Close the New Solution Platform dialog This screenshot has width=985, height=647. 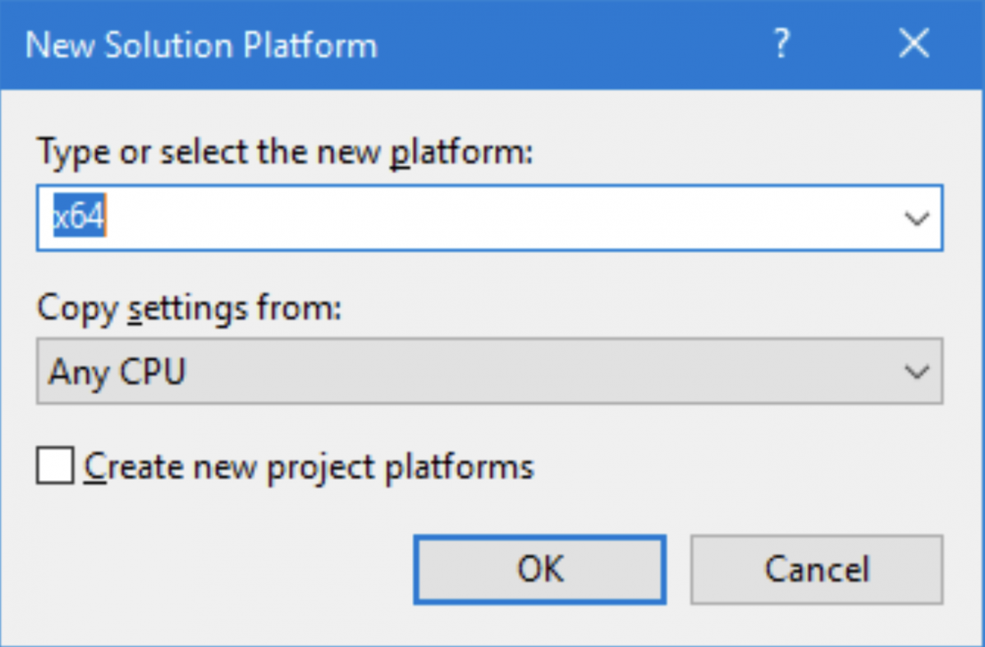point(914,44)
